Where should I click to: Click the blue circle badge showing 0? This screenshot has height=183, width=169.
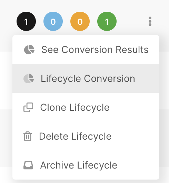coord(53,21)
